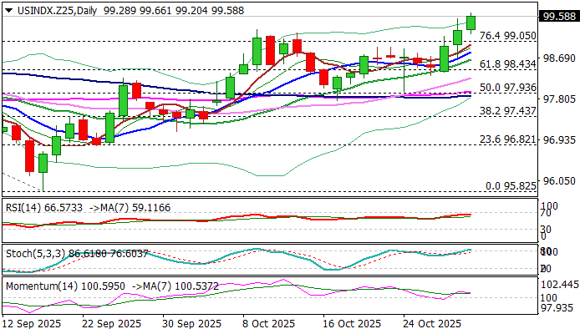Viewport: 585px width, 334px height.
Task: Click the 8 Oct 2025 date label
Action: pyautogui.click(x=268, y=324)
